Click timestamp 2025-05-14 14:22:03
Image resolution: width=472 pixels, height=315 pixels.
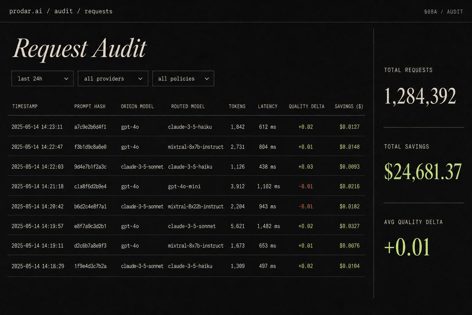coord(37,167)
